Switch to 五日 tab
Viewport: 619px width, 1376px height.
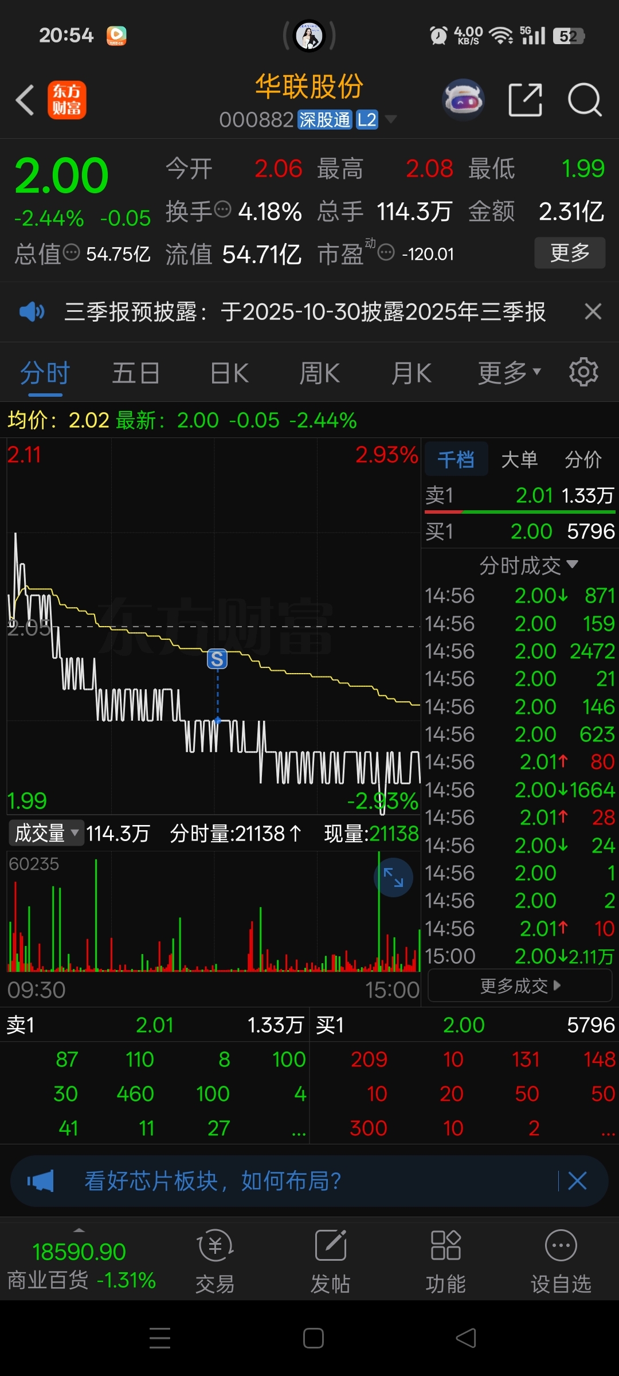point(136,373)
